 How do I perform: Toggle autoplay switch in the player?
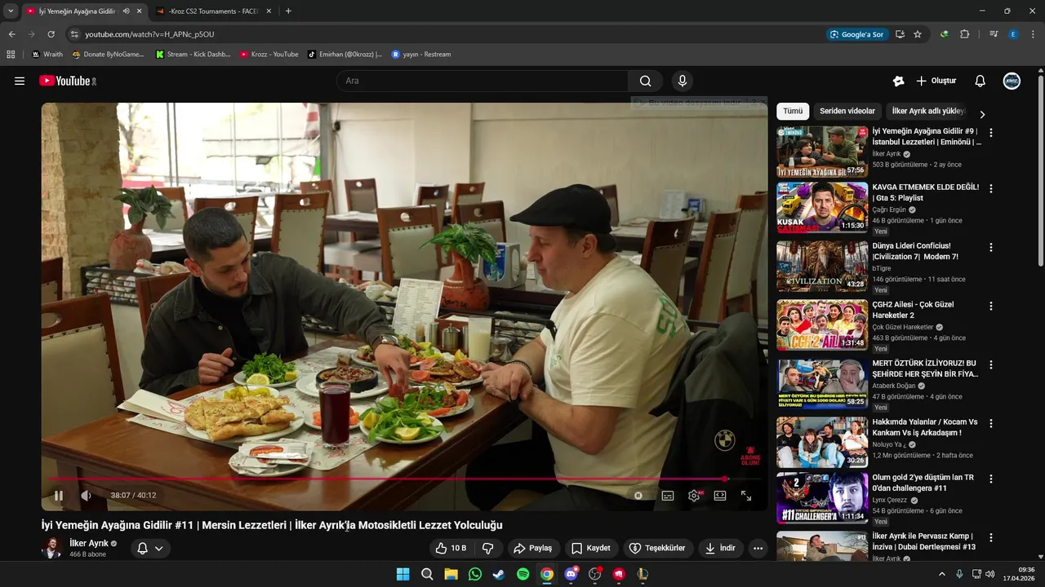(x=638, y=495)
